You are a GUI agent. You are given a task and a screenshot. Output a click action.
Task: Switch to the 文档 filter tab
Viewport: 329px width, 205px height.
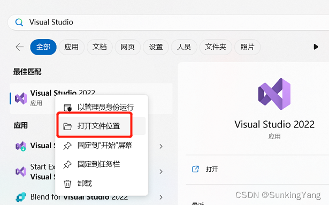pyautogui.click(x=100, y=47)
